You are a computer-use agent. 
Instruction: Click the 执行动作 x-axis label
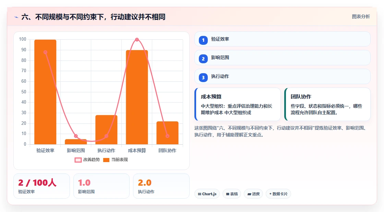pyautogui.click(x=106, y=150)
